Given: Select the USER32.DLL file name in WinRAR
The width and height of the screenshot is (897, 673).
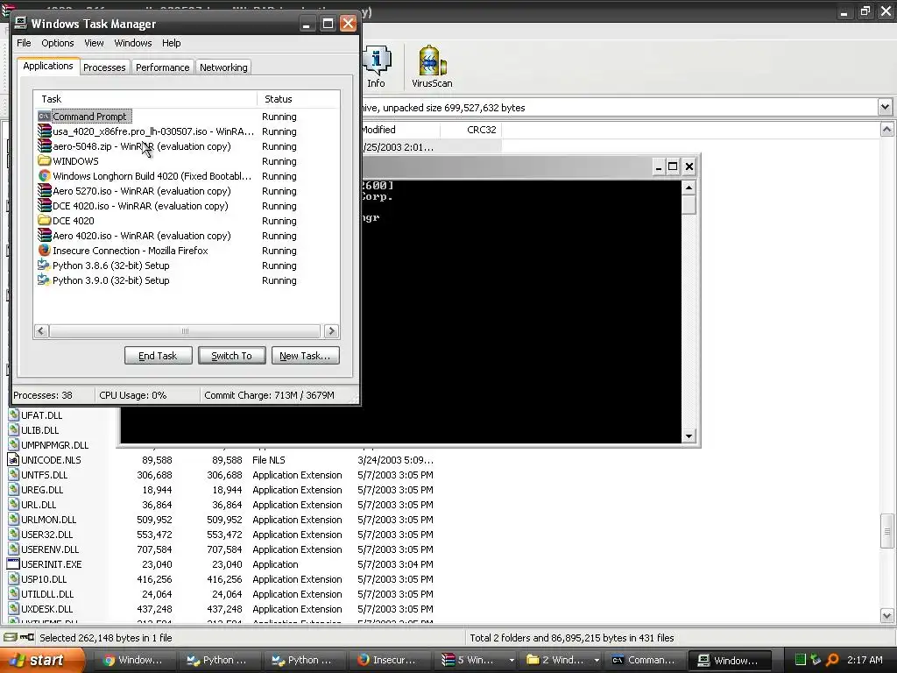Looking at the screenshot, I should click(x=47, y=534).
